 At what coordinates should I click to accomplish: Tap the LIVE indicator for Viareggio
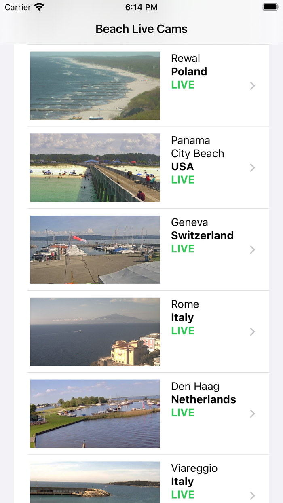coord(182,495)
